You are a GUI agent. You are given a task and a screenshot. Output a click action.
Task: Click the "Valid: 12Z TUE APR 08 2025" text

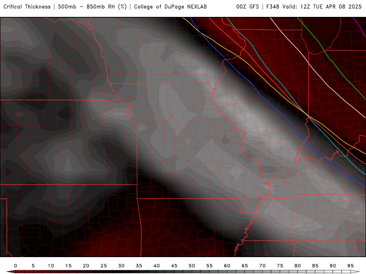(x=322, y=7)
